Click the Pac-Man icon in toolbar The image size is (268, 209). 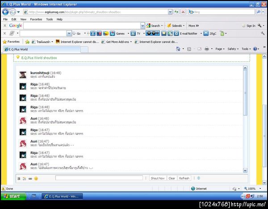(x=106, y=33)
